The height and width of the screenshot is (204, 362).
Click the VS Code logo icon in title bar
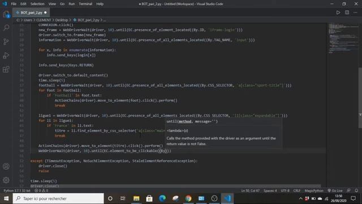pos(5,4)
